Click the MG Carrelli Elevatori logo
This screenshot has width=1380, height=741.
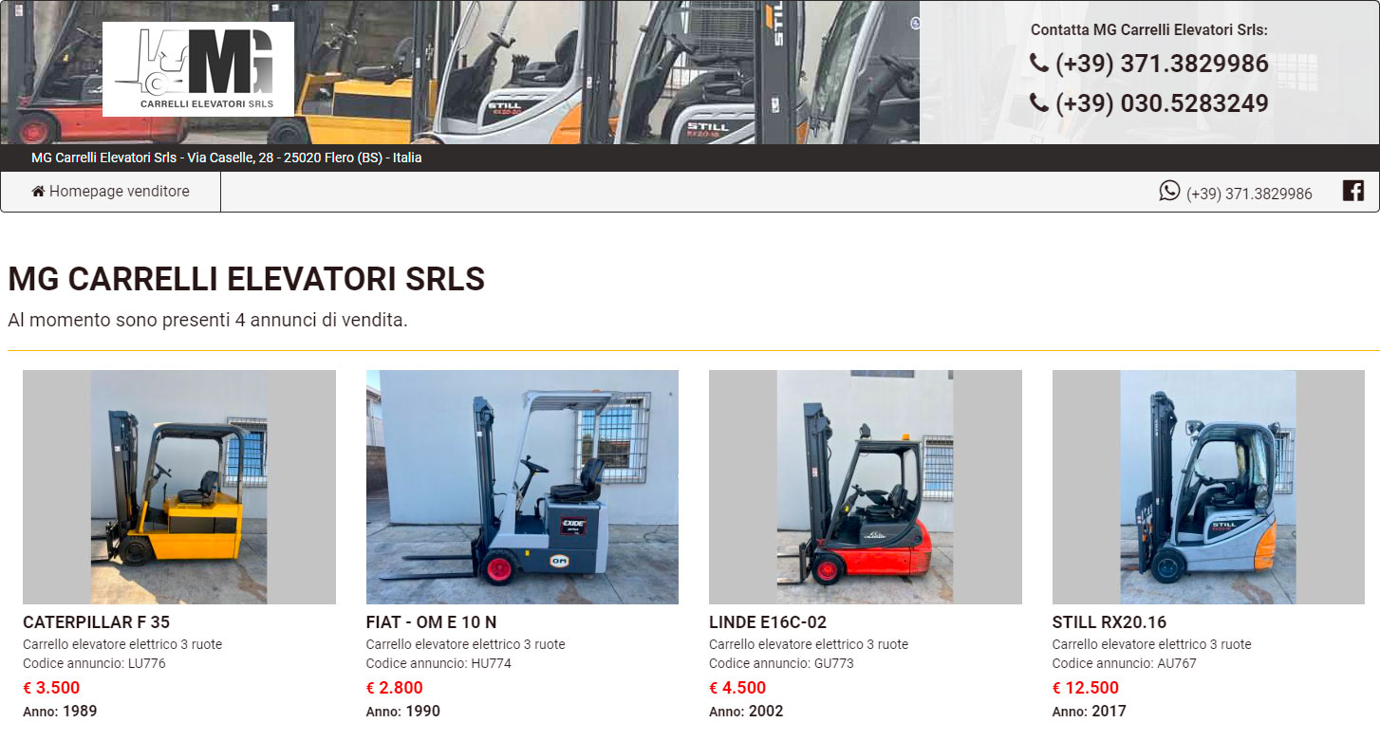tap(198, 69)
